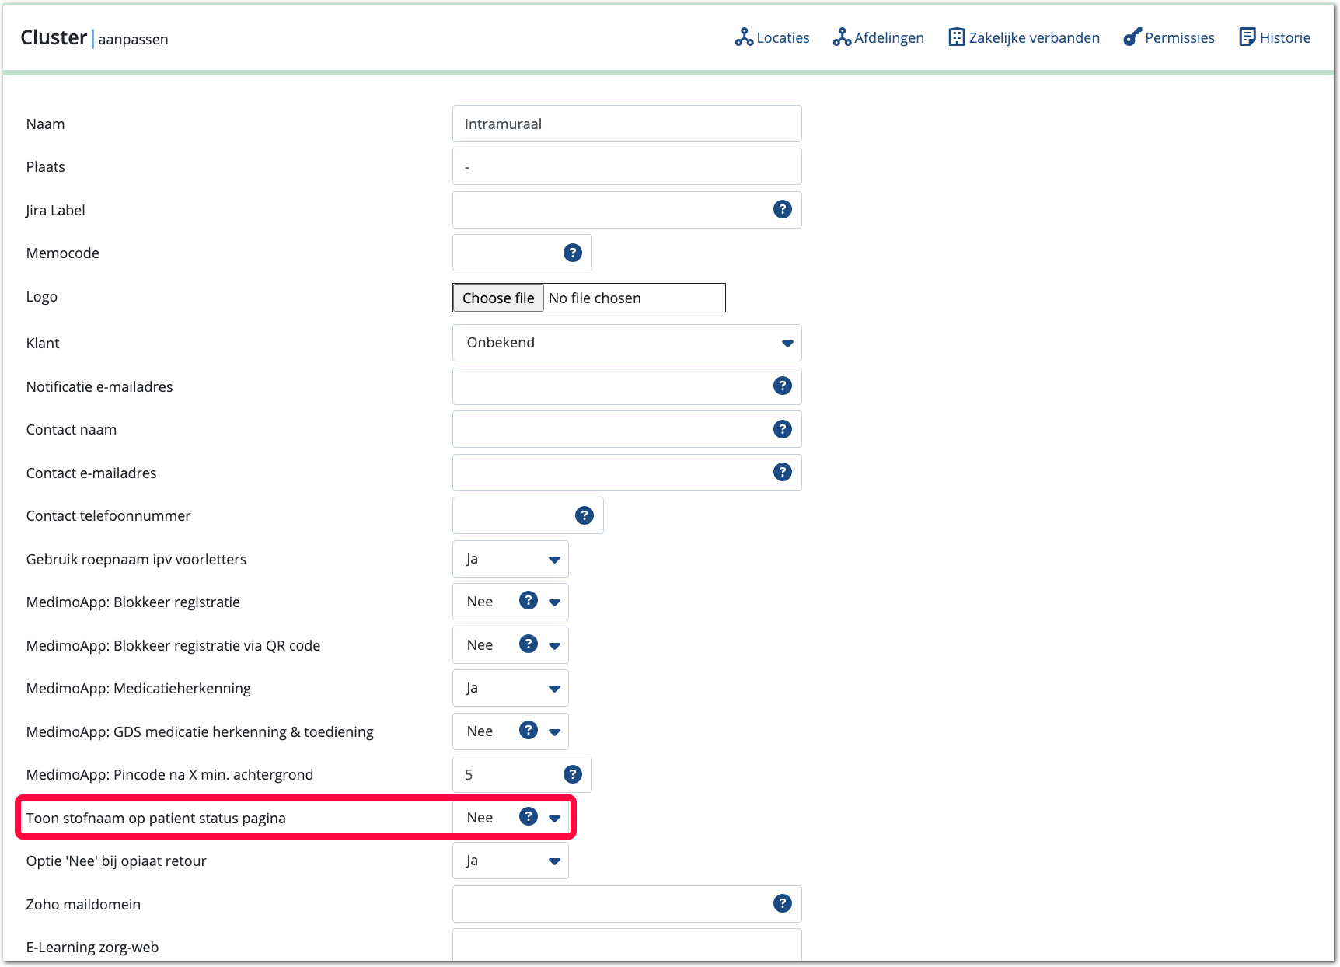Click help icon beside Zoho maildomein
This screenshot has width=1340, height=967.
pos(782,903)
